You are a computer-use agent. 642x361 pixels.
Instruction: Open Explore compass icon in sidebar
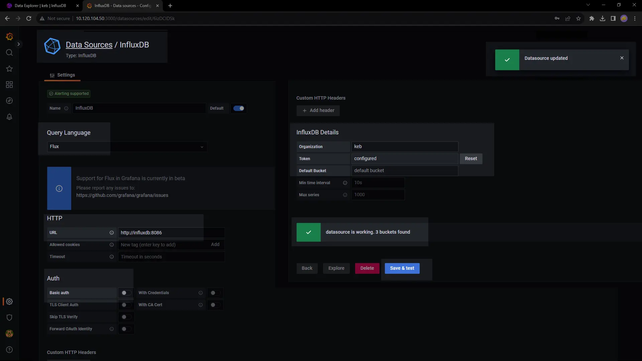[x=9, y=101]
